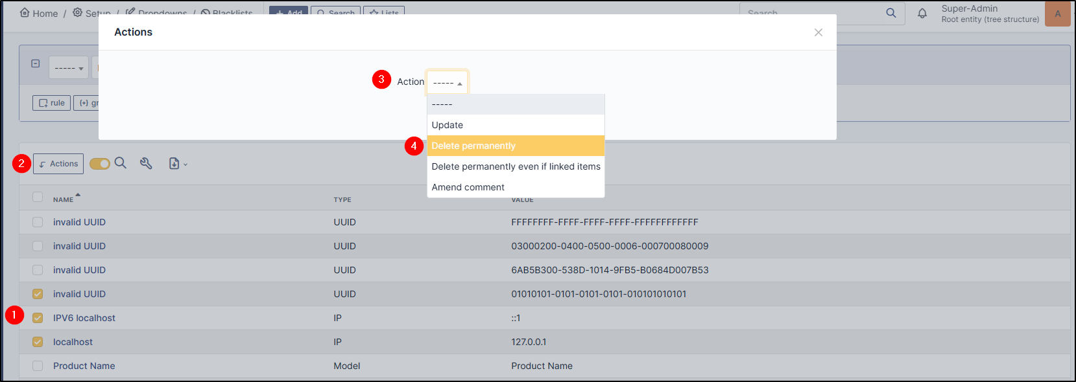Click the Home icon in the breadcrumb
Screen dimensions: 1076x382
click(25, 12)
